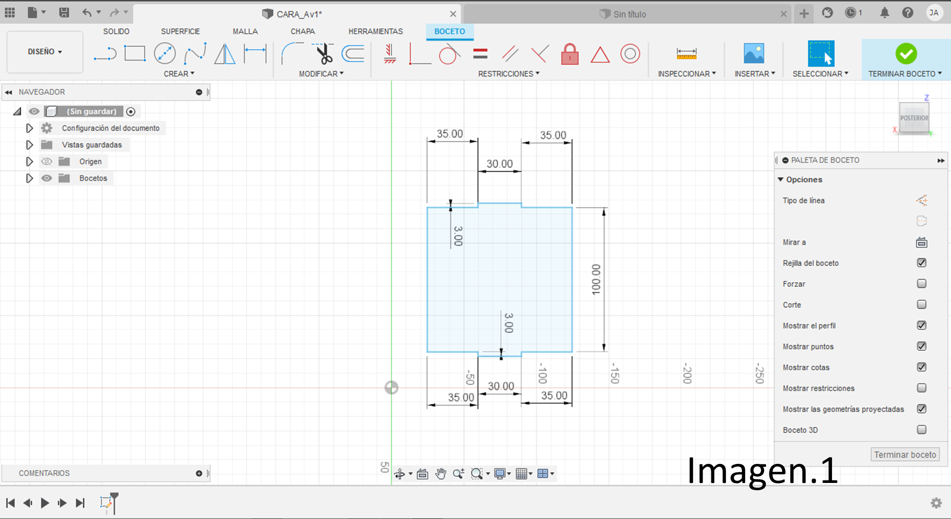The width and height of the screenshot is (951, 519).
Task: Apply Equal constraint
Action: [480, 54]
